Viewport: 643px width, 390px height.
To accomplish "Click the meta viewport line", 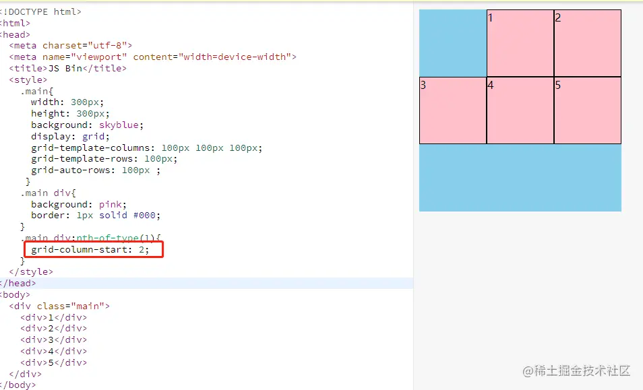I will [x=152, y=57].
